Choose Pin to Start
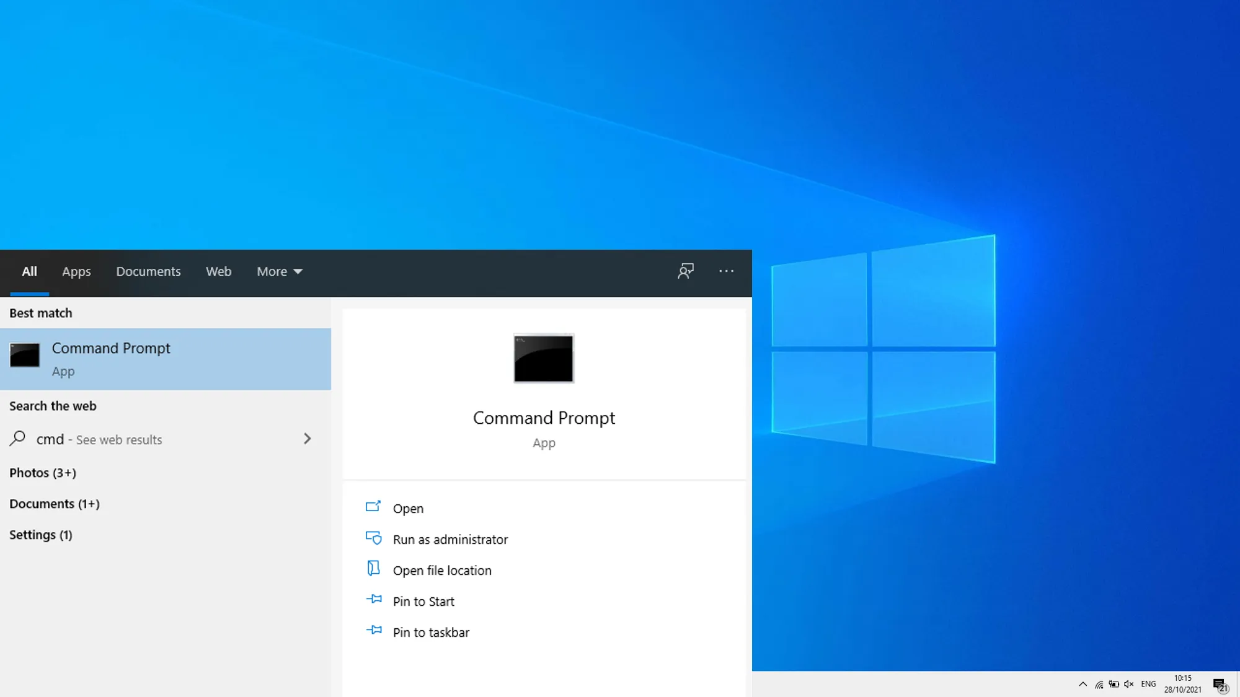Screen dimensions: 1240x697 tap(423, 602)
